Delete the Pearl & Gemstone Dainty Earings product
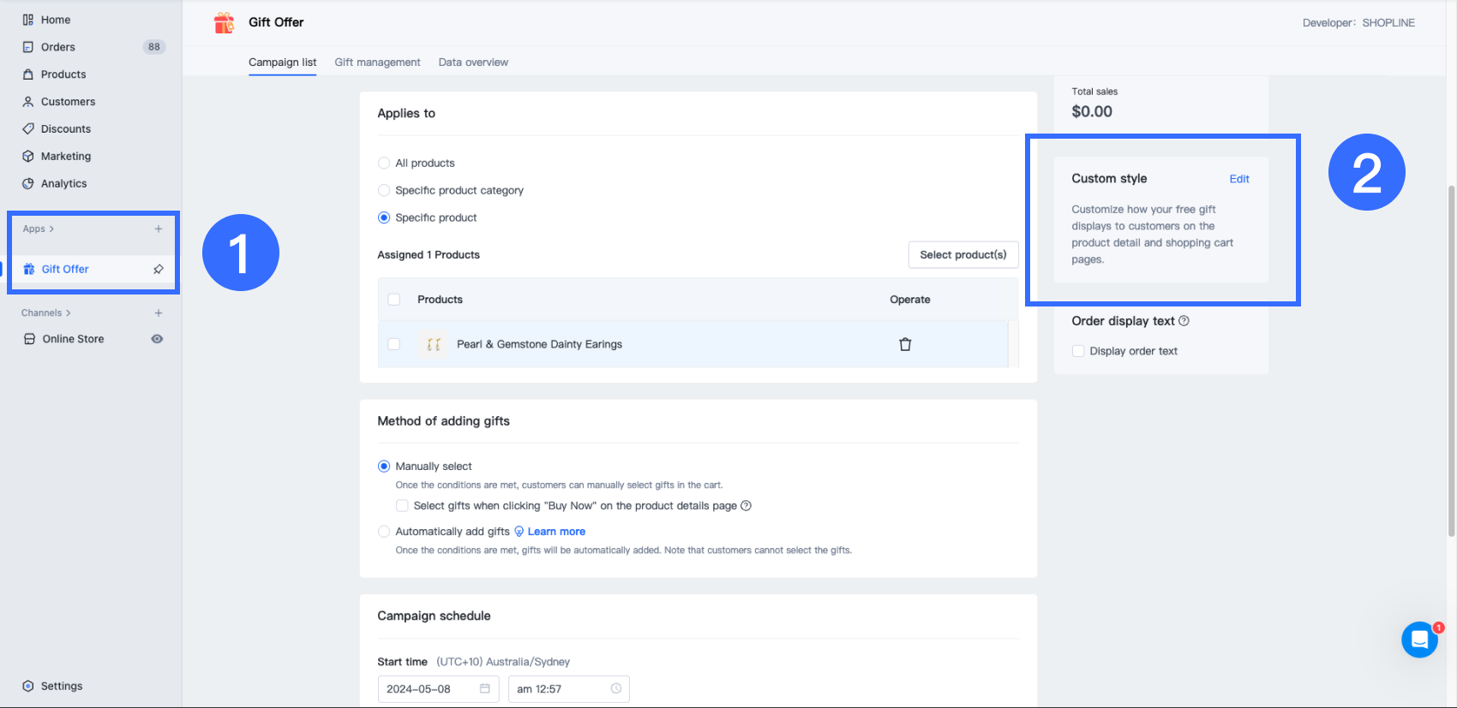Viewport: 1457px width, 708px height. (x=905, y=344)
